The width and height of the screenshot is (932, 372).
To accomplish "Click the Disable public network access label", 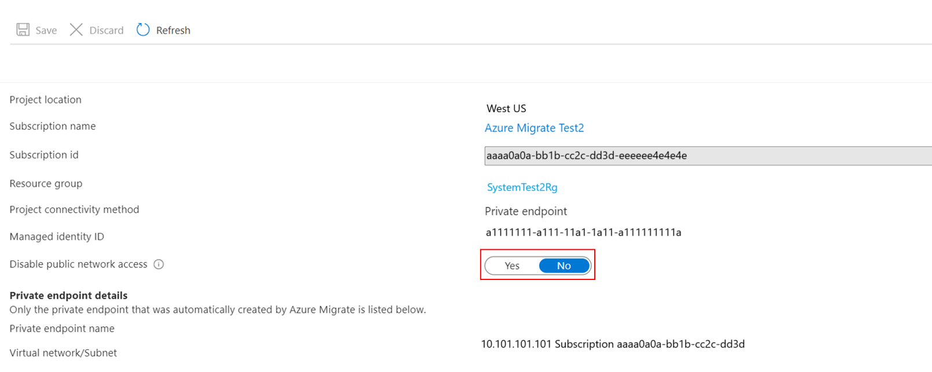I will pyautogui.click(x=78, y=264).
